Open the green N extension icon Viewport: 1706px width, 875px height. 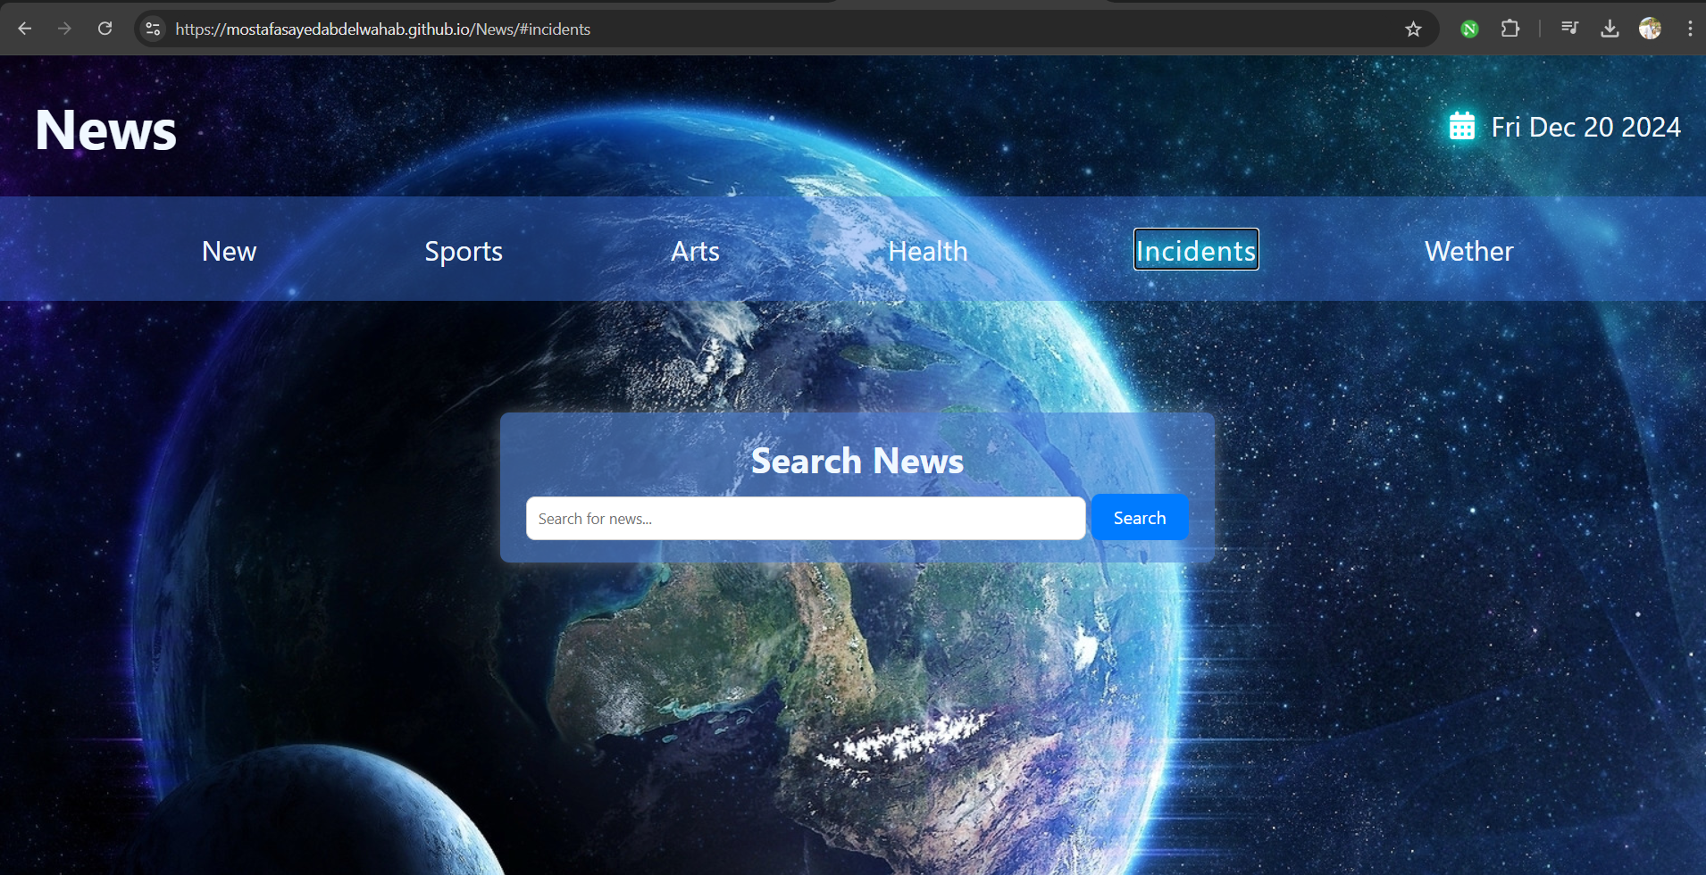pos(1469,29)
